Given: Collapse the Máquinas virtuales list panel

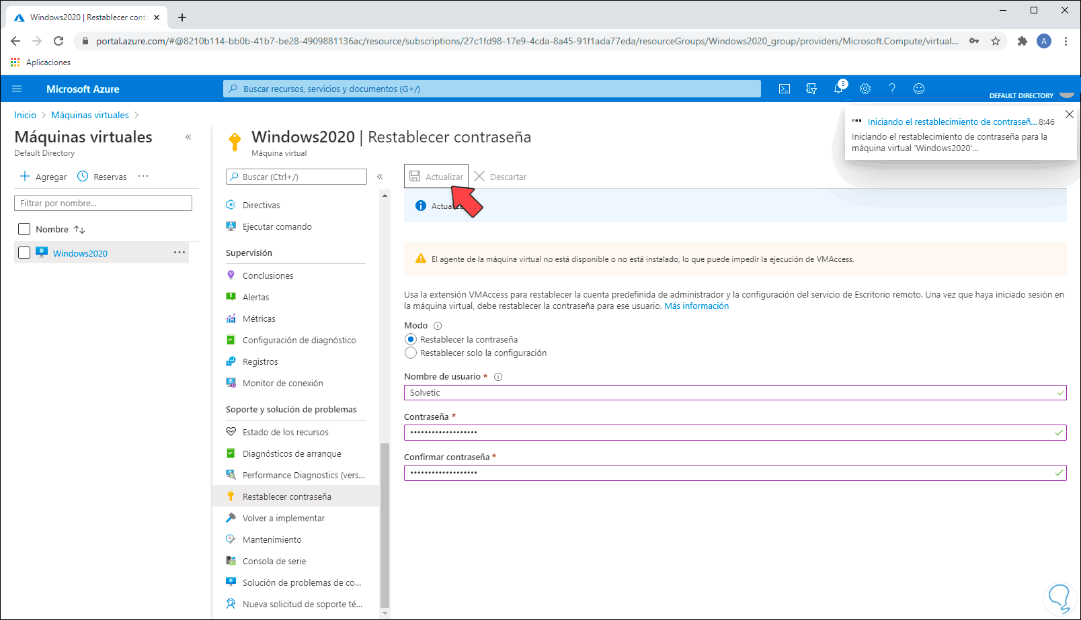Looking at the screenshot, I should click(188, 137).
